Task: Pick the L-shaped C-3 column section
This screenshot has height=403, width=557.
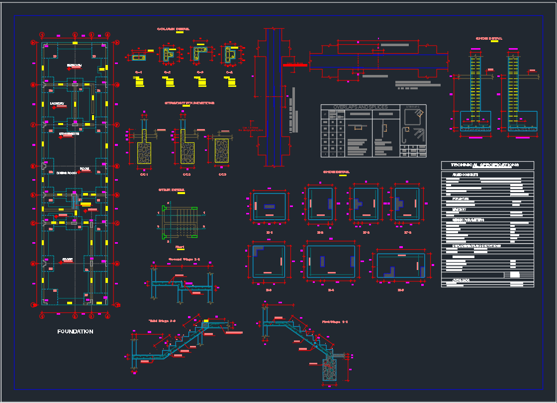Action: click(200, 54)
